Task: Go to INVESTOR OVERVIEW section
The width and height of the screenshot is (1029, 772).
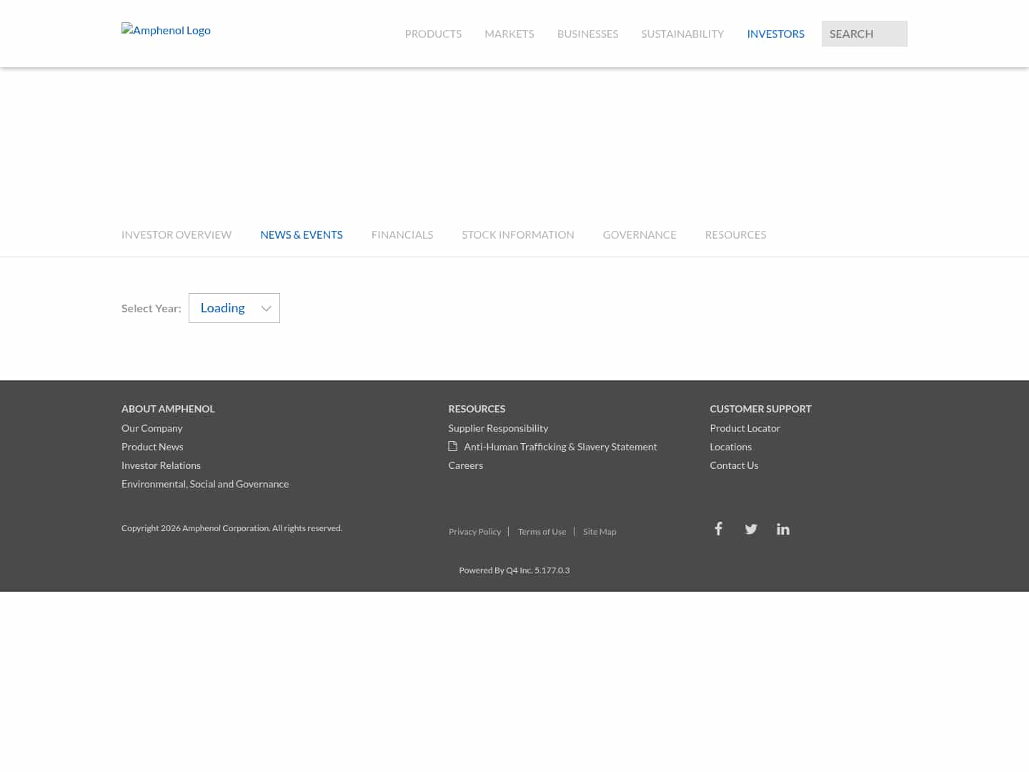Action: pyautogui.click(x=177, y=234)
